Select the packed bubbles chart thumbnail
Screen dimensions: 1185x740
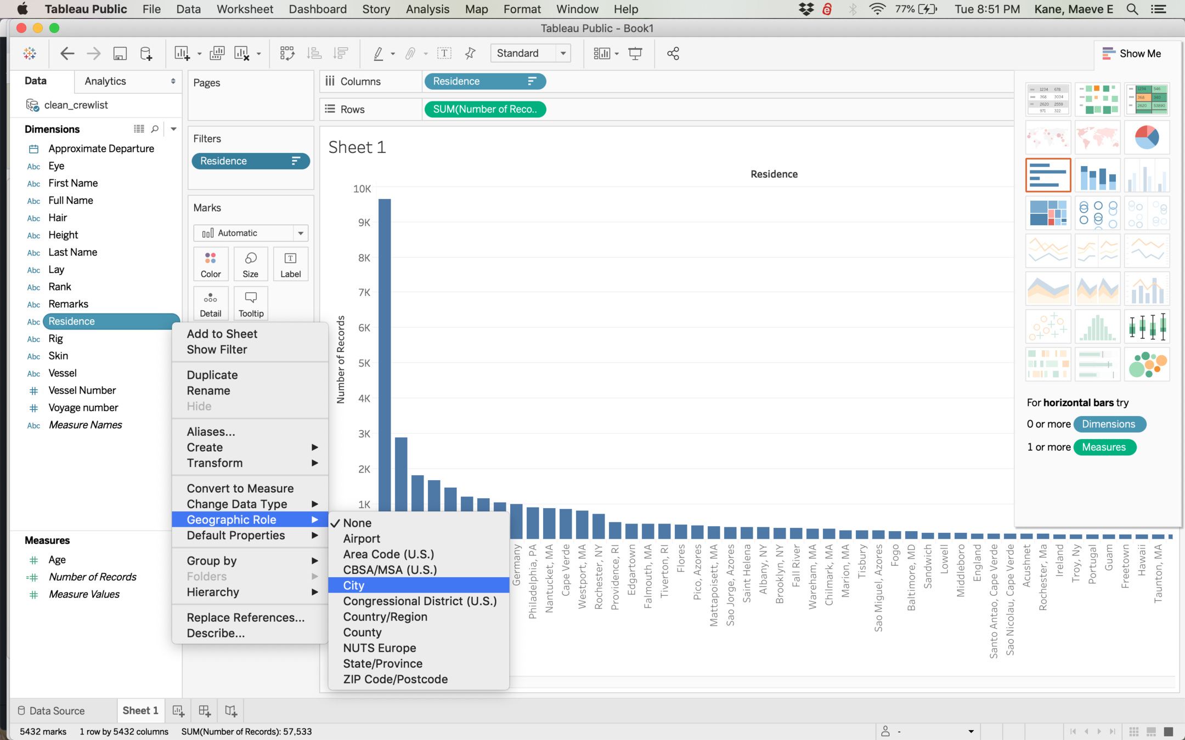[1147, 365]
